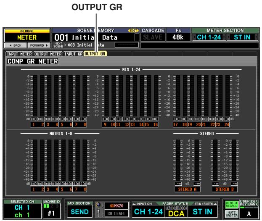Select MACHINE ID 1 indicator

point(46,206)
